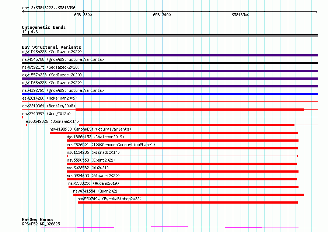Click the chr12:65813222..65813596 region label
The image size is (328, 232).
(x=49, y=8)
